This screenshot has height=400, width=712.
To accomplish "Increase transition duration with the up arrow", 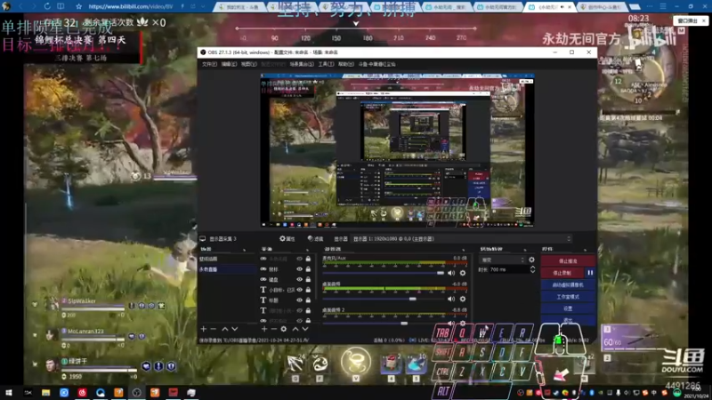I will click(x=532, y=268).
